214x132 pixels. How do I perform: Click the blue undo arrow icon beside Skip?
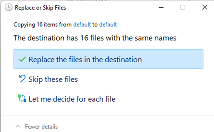(22, 79)
